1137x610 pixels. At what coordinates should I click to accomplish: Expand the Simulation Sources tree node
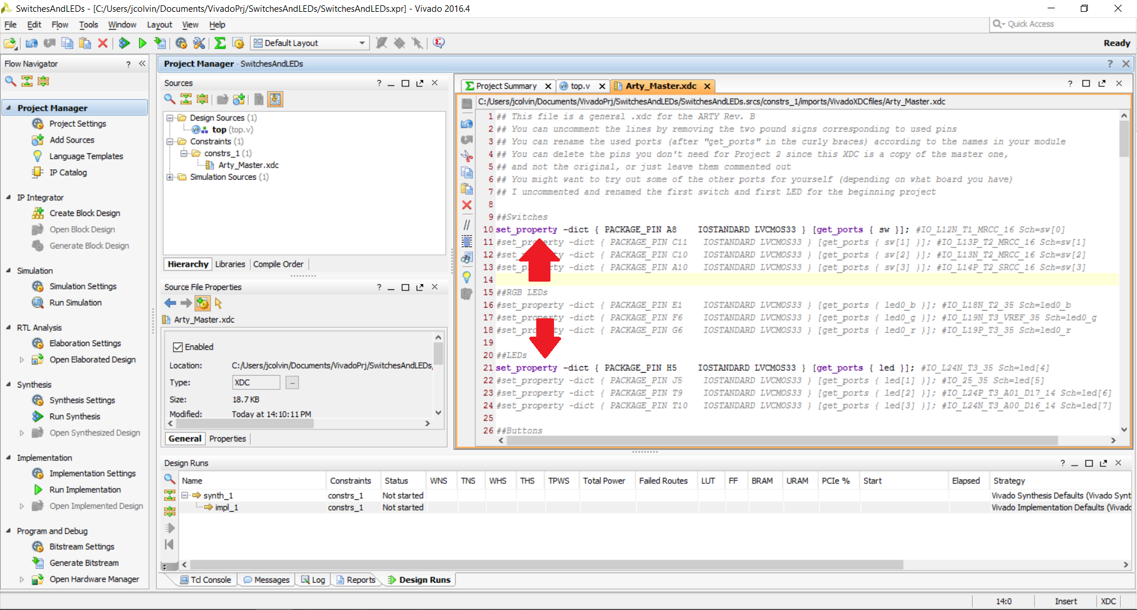click(x=170, y=177)
